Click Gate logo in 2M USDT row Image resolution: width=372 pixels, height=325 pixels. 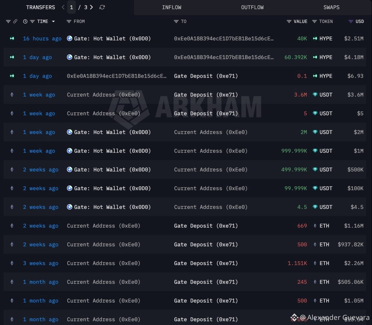(69, 132)
